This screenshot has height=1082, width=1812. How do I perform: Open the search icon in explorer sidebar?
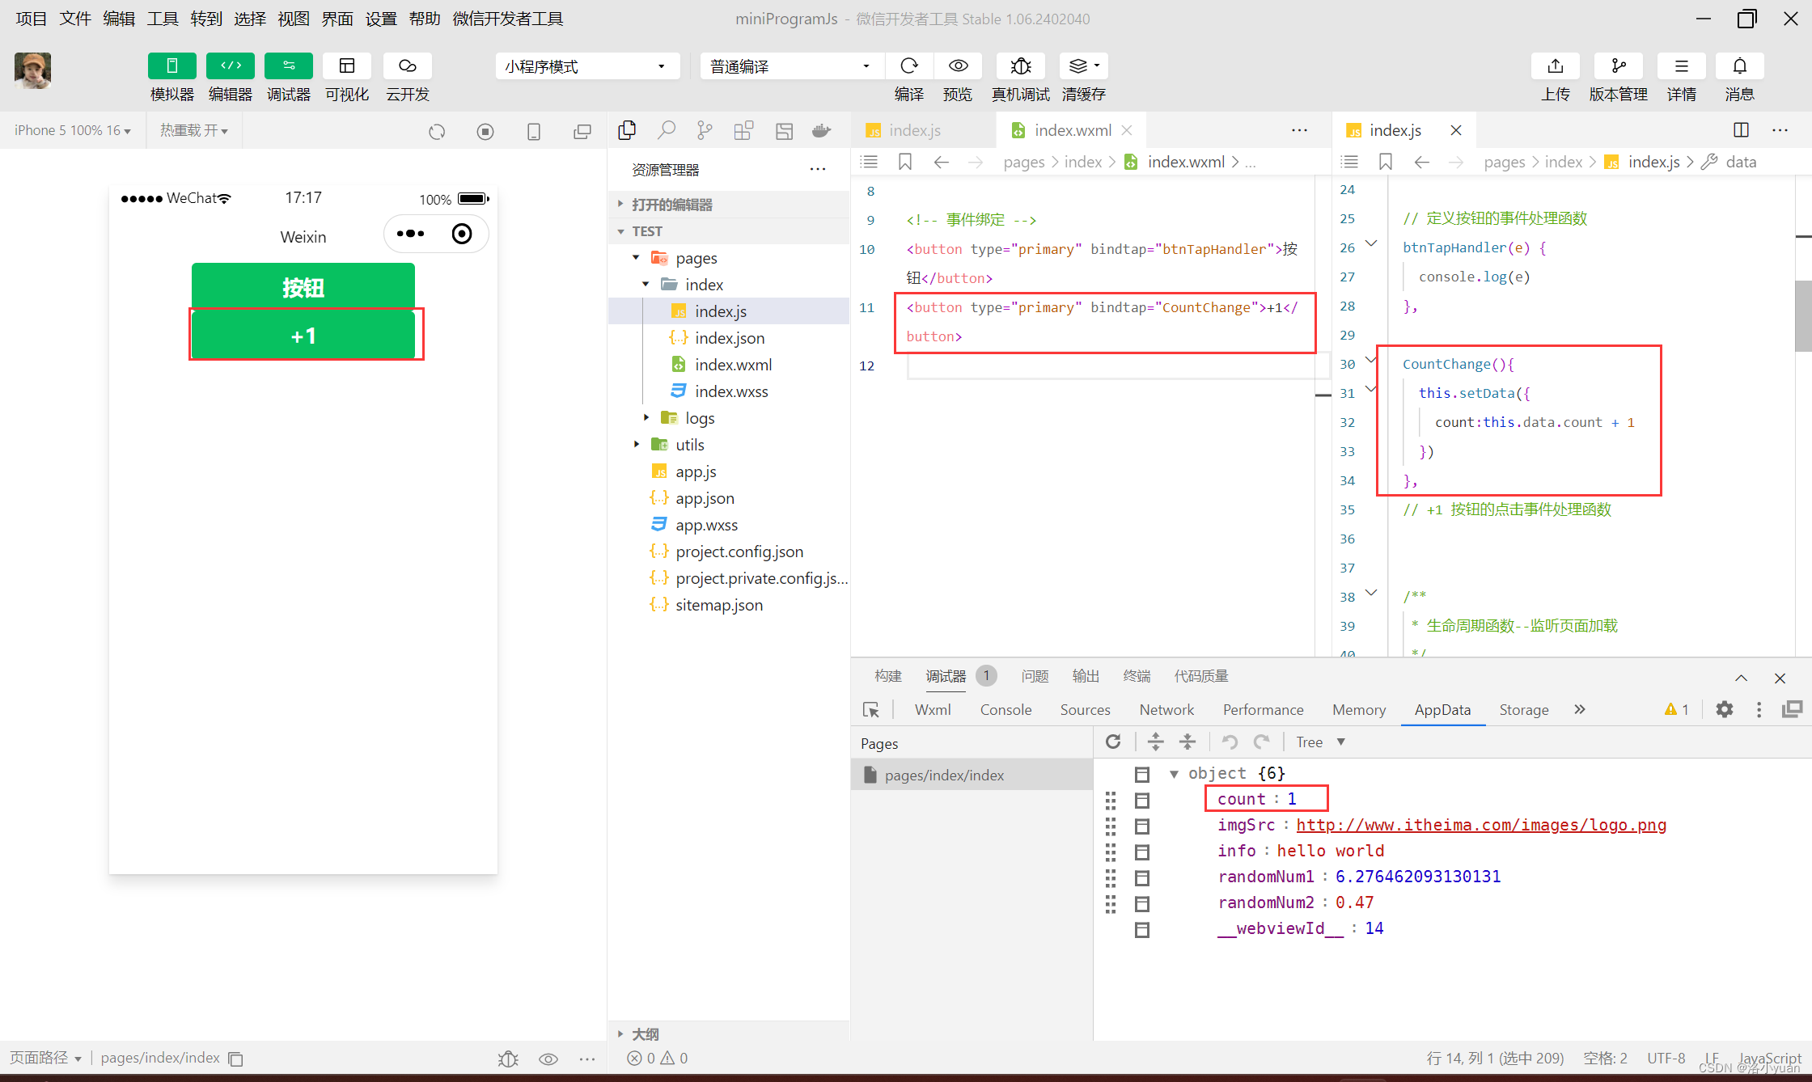pyautogui.click(x=667, y=130)
